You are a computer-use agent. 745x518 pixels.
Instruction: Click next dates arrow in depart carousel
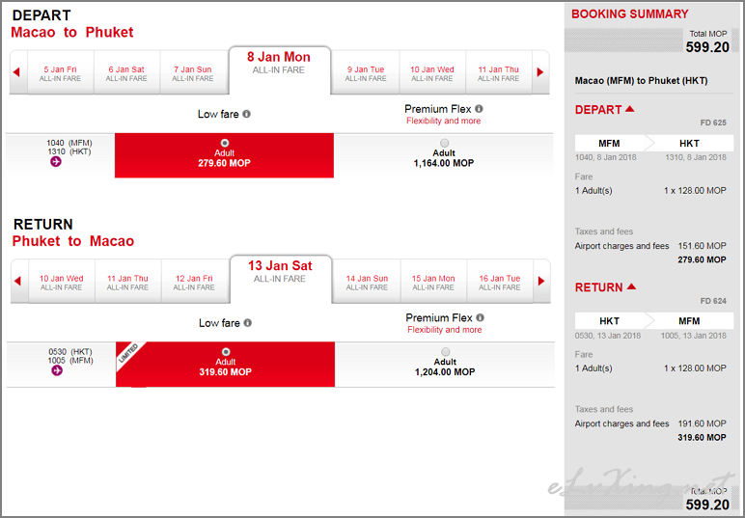click(540, 72)
